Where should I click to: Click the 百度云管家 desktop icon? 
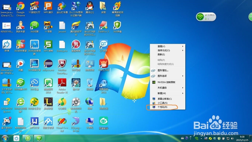tap(48, 123)
